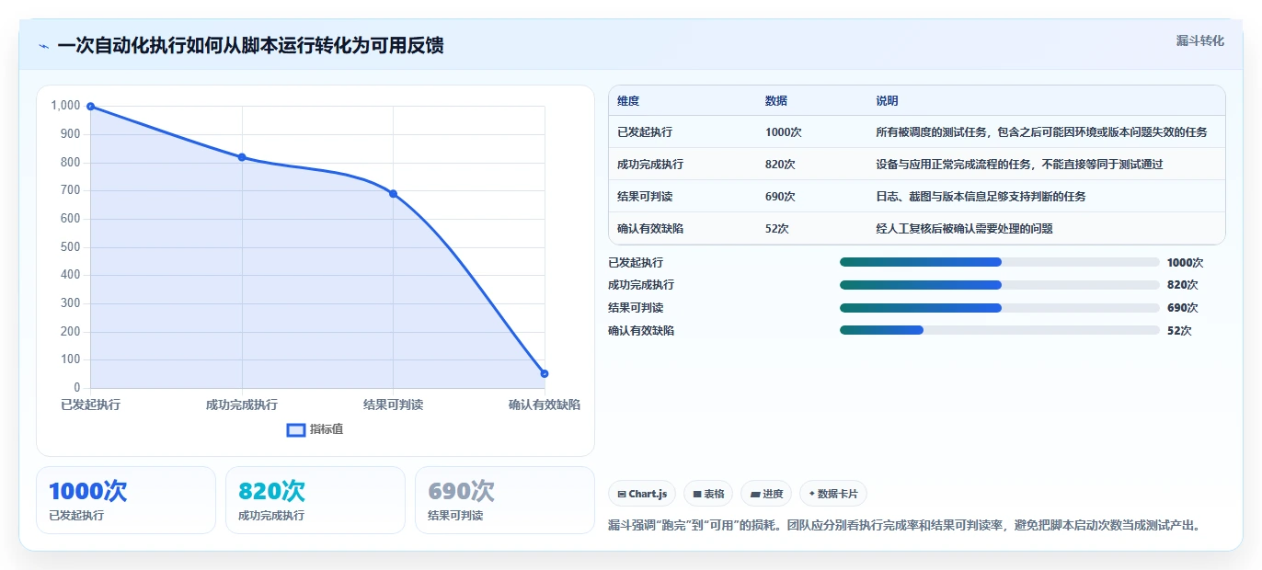This screenshot has height=570, width=1262.
Task: Click the 漏斗转化 tag in the header
Action: click(x=1200, y=40)
